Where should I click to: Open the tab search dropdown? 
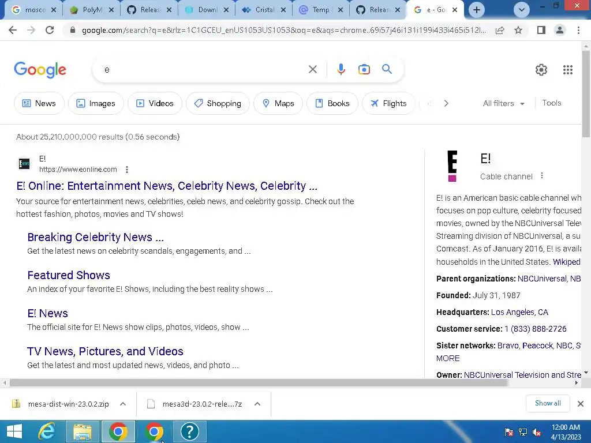pos(522,10)
